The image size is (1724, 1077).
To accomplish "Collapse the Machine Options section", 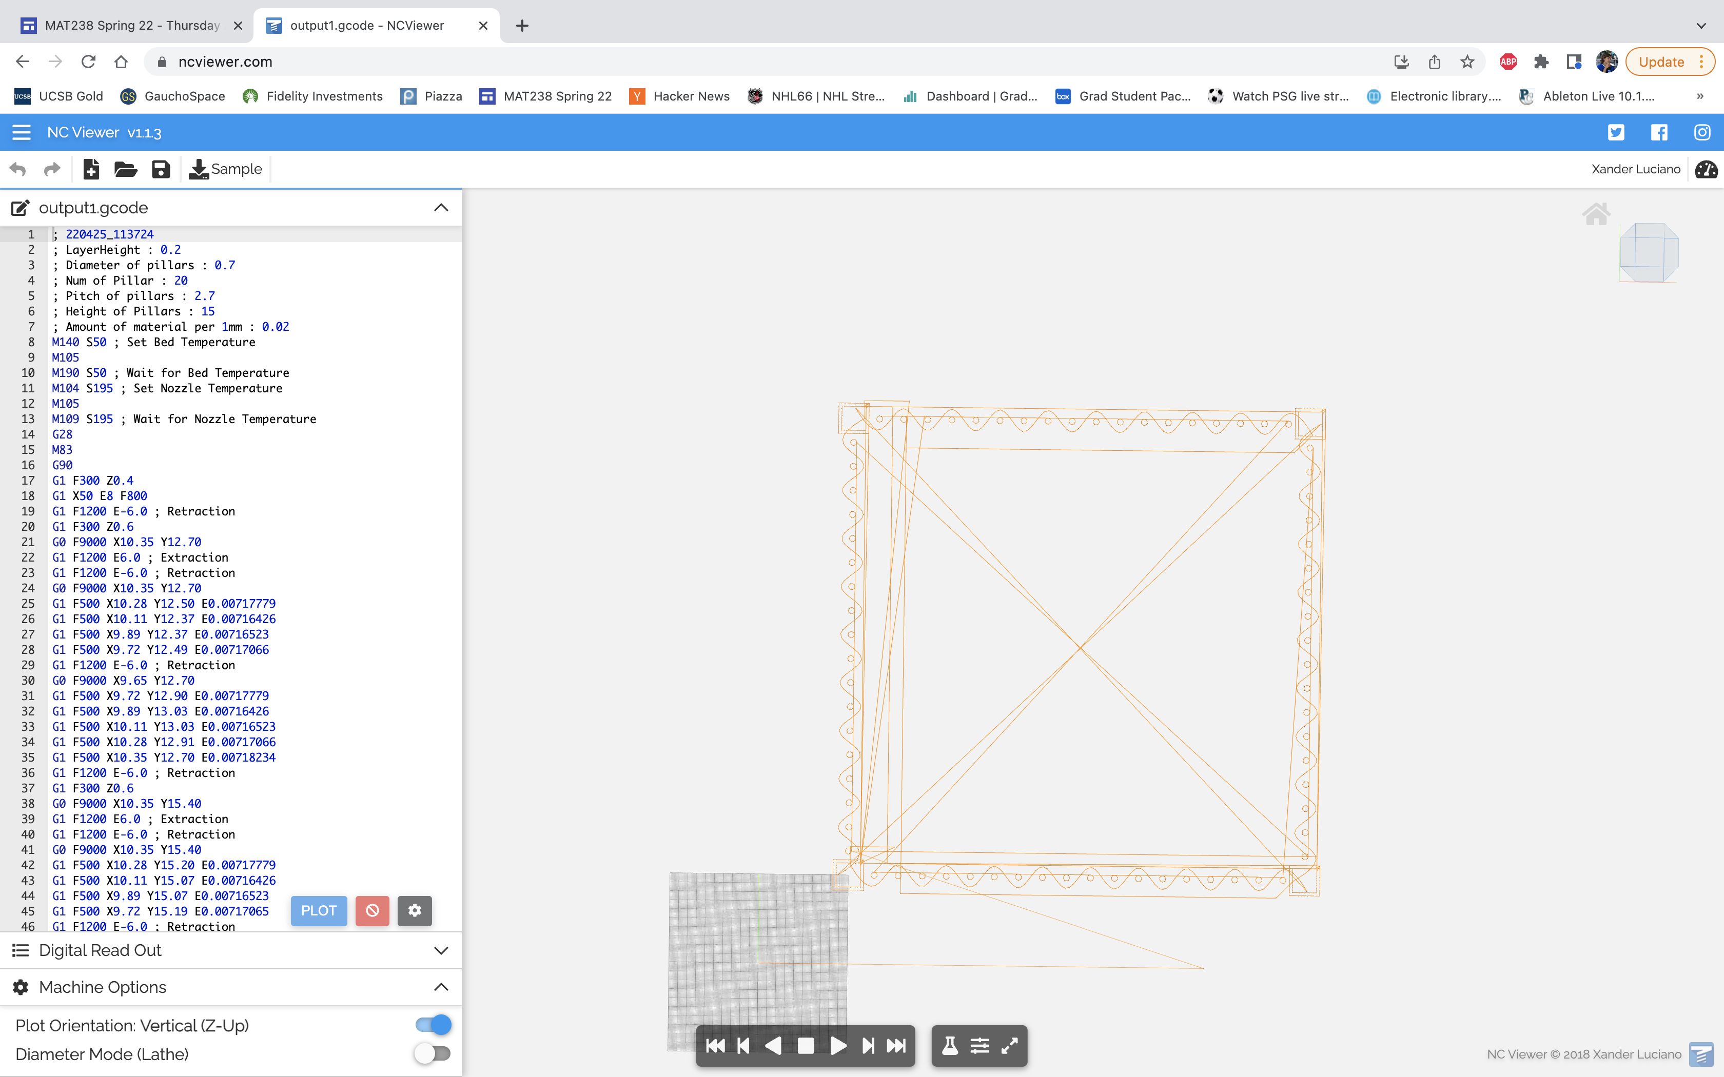I will (x=441, y=987).
